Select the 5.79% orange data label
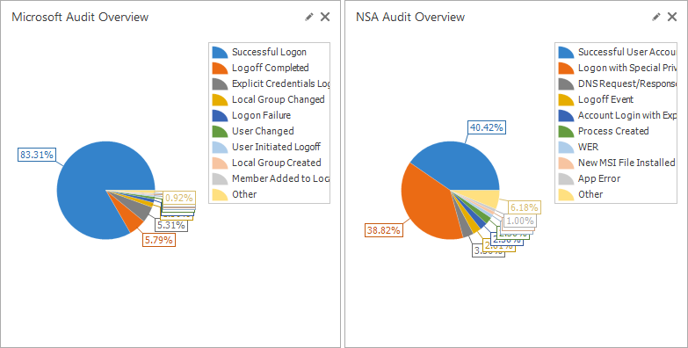Viewport: 688px width, 348px height. (159, 240)
